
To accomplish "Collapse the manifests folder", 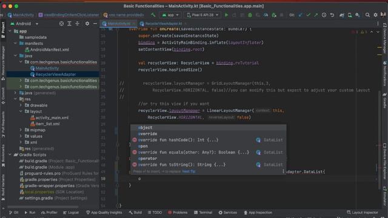I will click(x=16, y=44).
